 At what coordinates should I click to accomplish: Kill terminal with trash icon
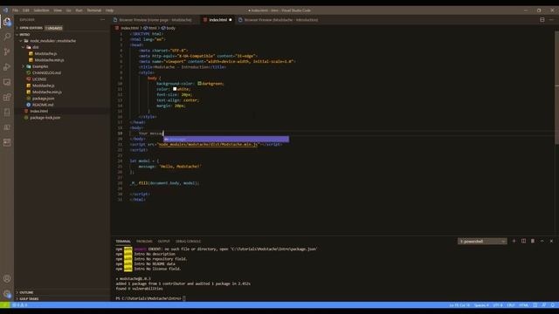(x=533, y=241)
